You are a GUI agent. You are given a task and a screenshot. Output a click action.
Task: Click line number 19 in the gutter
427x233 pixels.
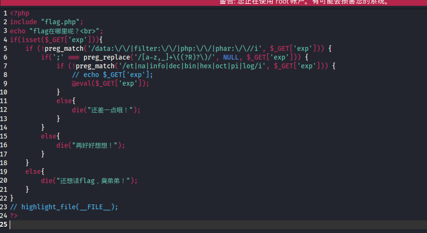4,171
